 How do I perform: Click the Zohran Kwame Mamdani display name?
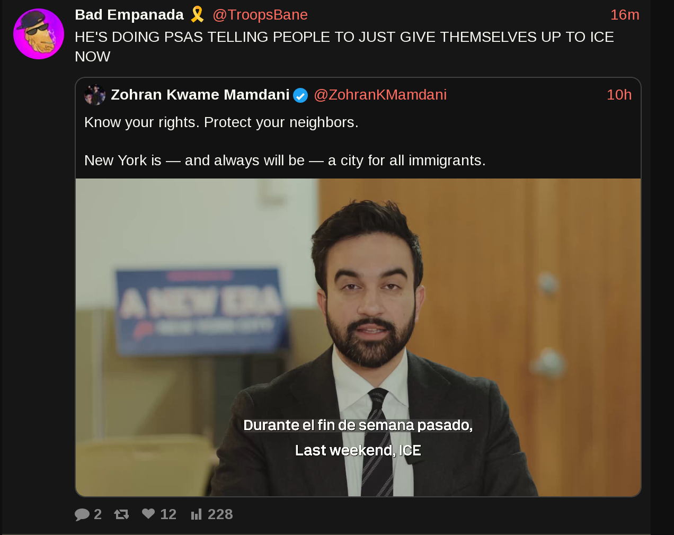(x=200, y=95)
